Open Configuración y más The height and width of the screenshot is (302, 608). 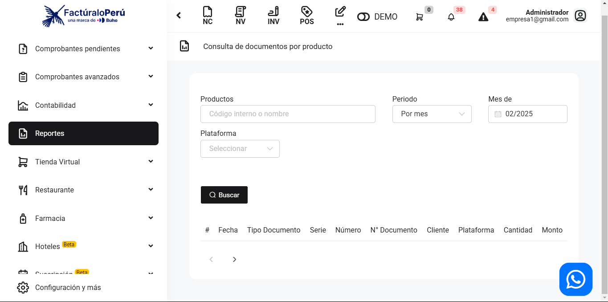pyautogui.click(x=68, y=287)
